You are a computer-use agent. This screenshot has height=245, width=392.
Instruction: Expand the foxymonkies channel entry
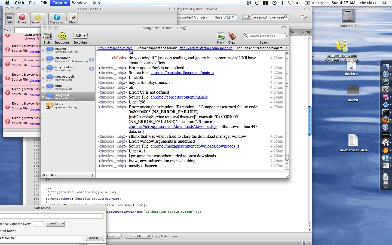point(43,69)
